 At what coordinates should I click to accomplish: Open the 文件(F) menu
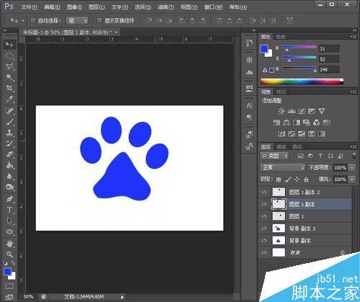(30, 7)
